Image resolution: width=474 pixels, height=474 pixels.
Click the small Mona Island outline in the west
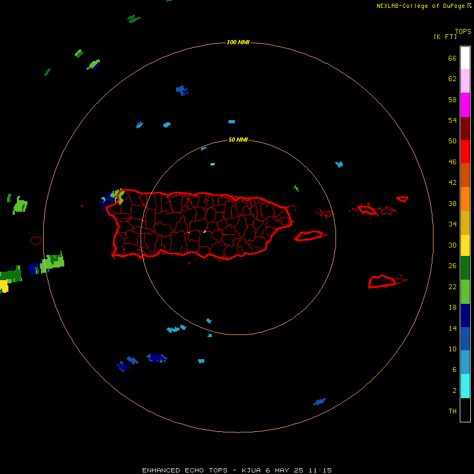pyautogui.click(x=36, y=240)
